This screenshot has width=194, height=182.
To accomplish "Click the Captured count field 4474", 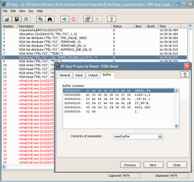I will 131,176.
